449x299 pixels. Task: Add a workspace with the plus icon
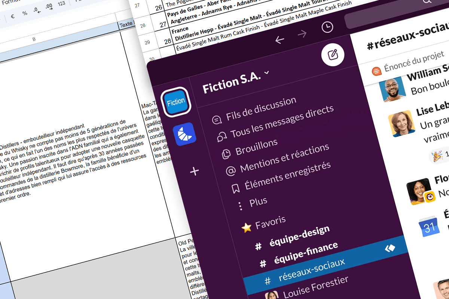195,172
